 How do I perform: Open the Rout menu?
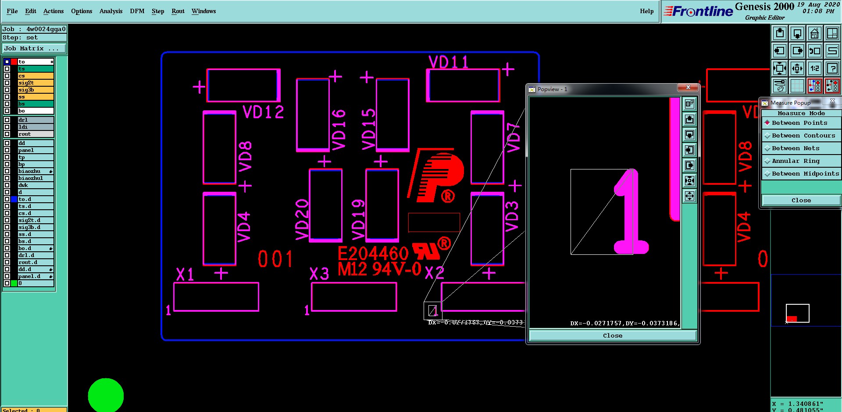tap(178, 11)
